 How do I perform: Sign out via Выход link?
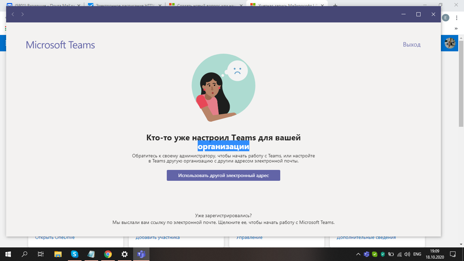412,45
